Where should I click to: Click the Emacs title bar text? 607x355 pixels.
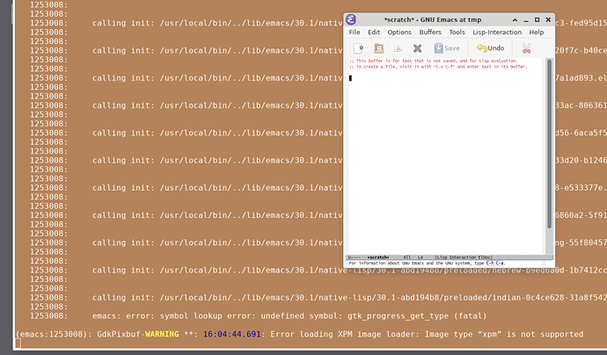pyautogui.click(x=433, y=19)
